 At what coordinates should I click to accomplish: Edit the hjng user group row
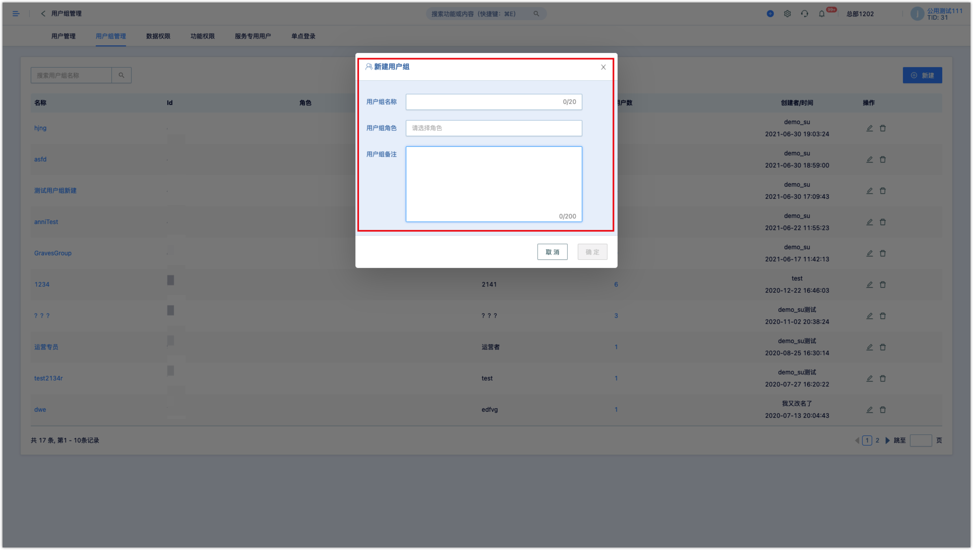869,128
